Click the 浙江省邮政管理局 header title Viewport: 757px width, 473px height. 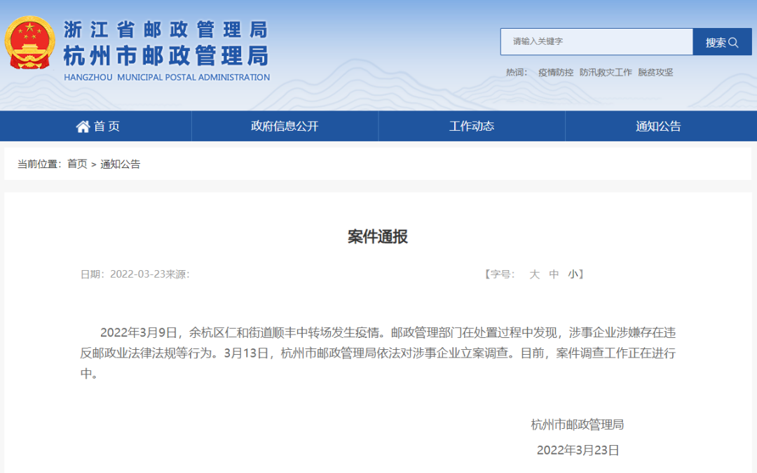[165, 29]
